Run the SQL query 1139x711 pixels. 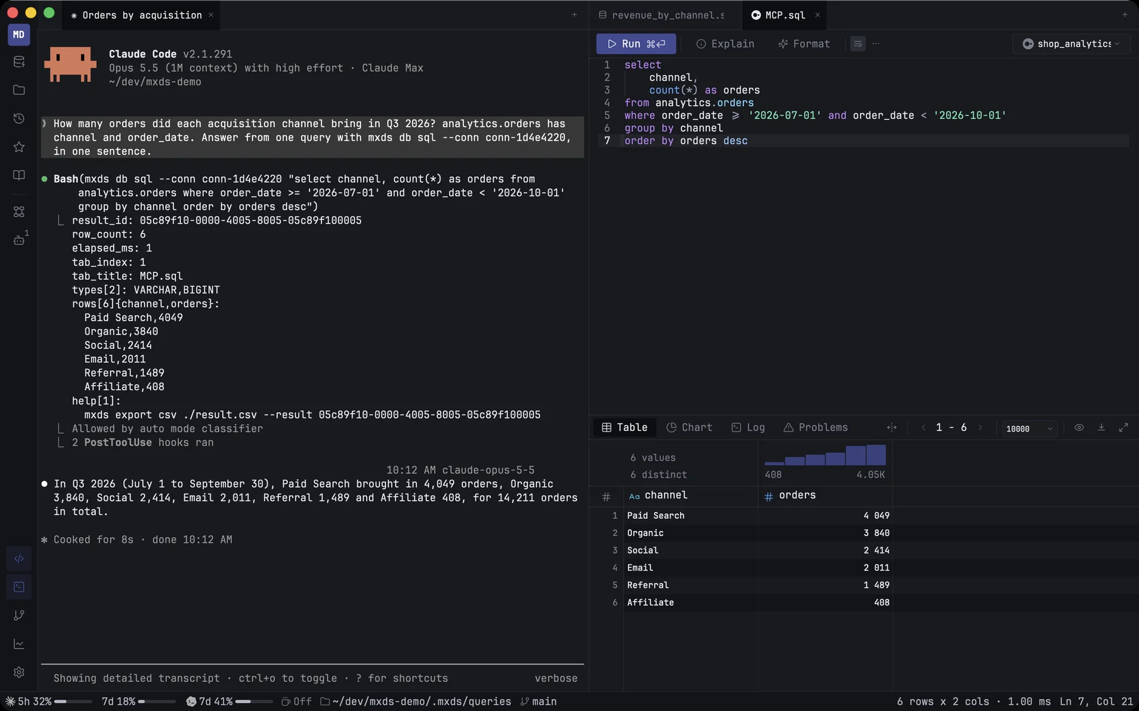pos(636,44)
